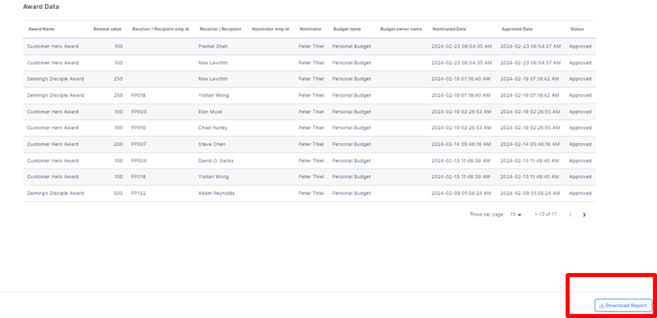Click employee id PP010
The height and width of the screenshot is (318, 657).
(x=138, y=128)
